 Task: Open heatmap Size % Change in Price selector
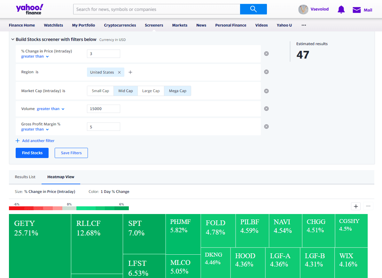click(x=50, y=192)
